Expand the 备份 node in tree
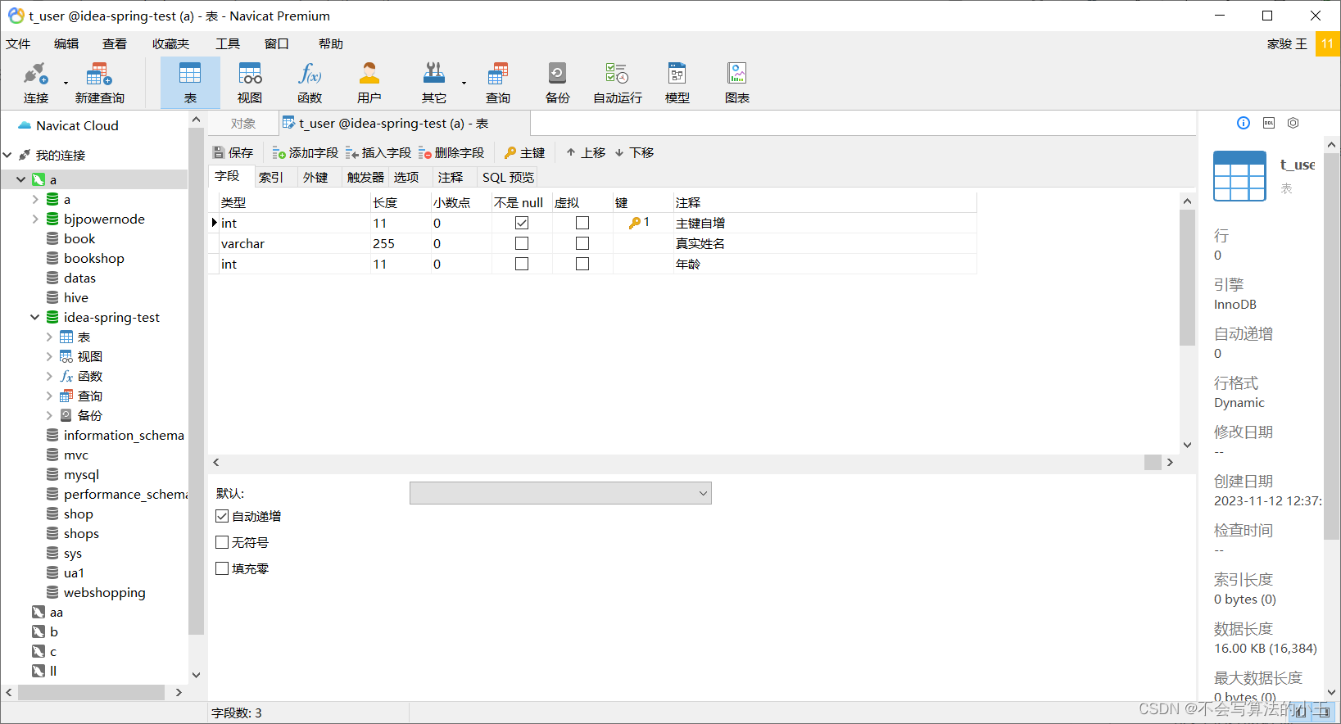The height and width of the screenshot is (724, 1341). [49, 415]
